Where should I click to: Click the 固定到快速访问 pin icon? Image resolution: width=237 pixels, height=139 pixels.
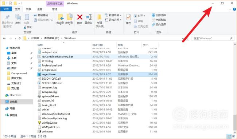[7, 17]
